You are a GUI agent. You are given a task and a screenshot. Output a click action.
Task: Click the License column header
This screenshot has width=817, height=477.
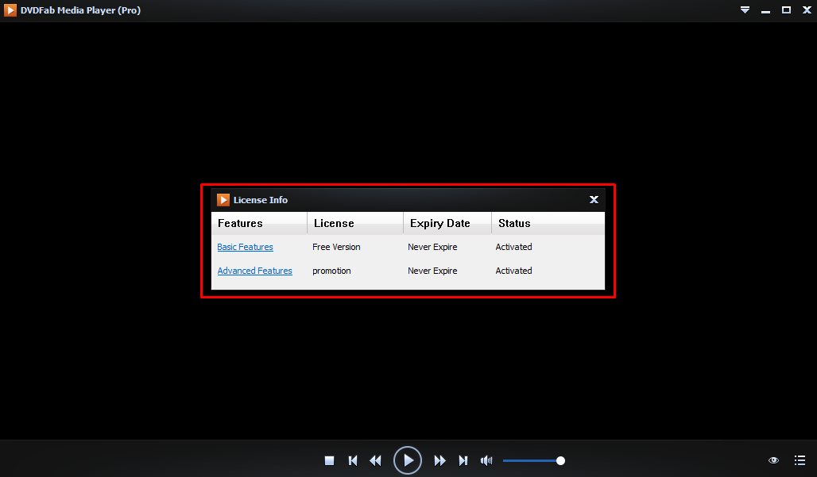[x=354, y=223]
